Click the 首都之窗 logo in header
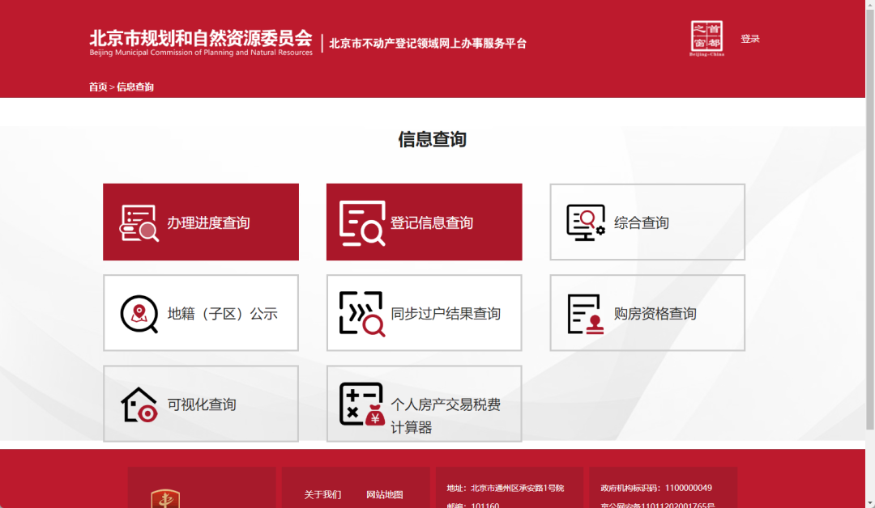 click(706, 38)
